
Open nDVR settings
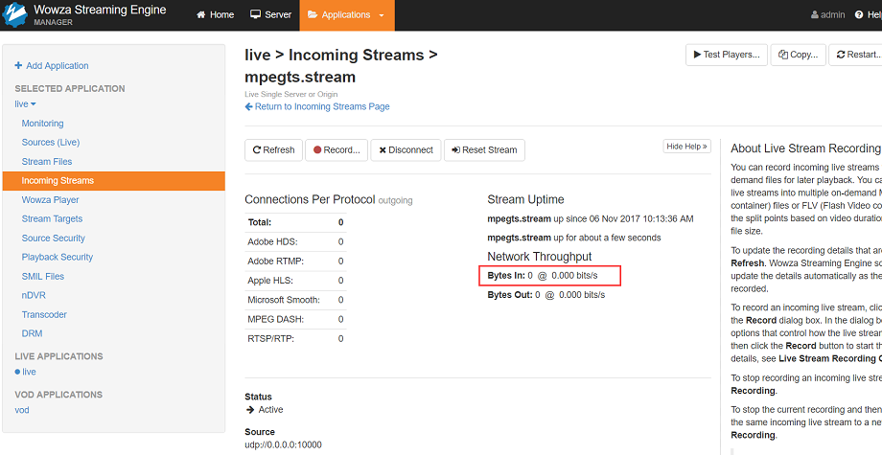[x=34, y=295]
